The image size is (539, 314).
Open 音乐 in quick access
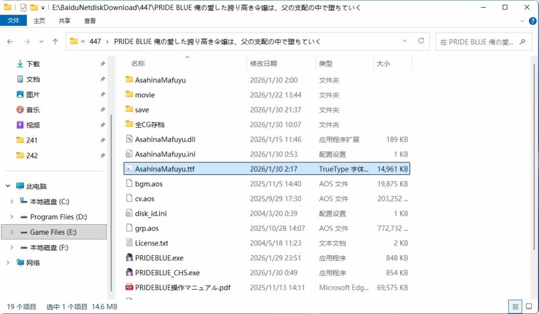[33, 110]
